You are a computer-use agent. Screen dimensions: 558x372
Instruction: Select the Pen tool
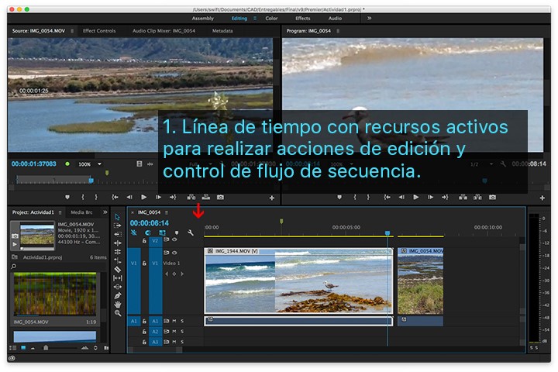[x=118, y=295]
